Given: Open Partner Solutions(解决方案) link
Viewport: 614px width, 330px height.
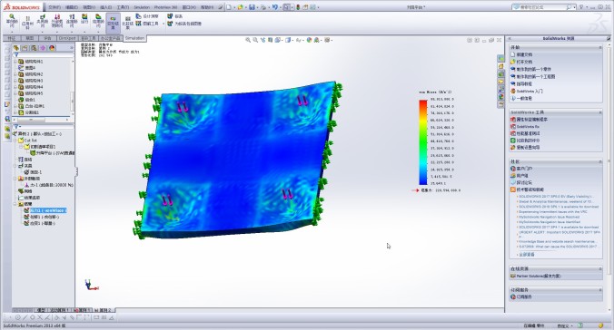Looking at the screenshot, I should 539,276.
